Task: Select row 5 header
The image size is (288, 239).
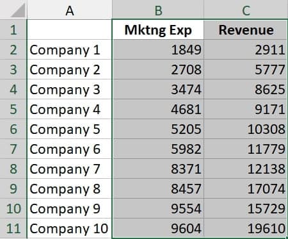Action: coord(13,109)
